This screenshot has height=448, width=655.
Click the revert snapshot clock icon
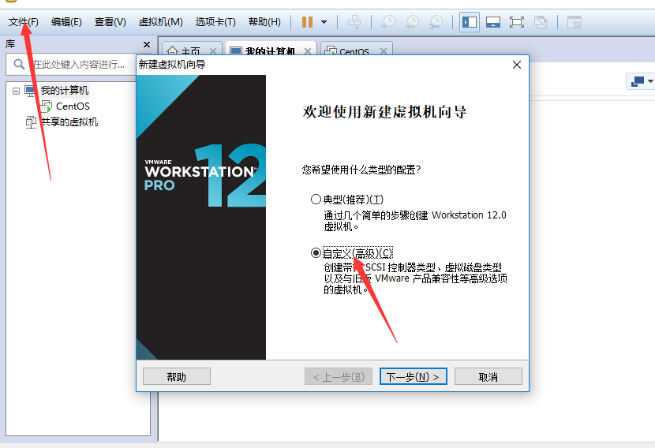pos(412,22)
